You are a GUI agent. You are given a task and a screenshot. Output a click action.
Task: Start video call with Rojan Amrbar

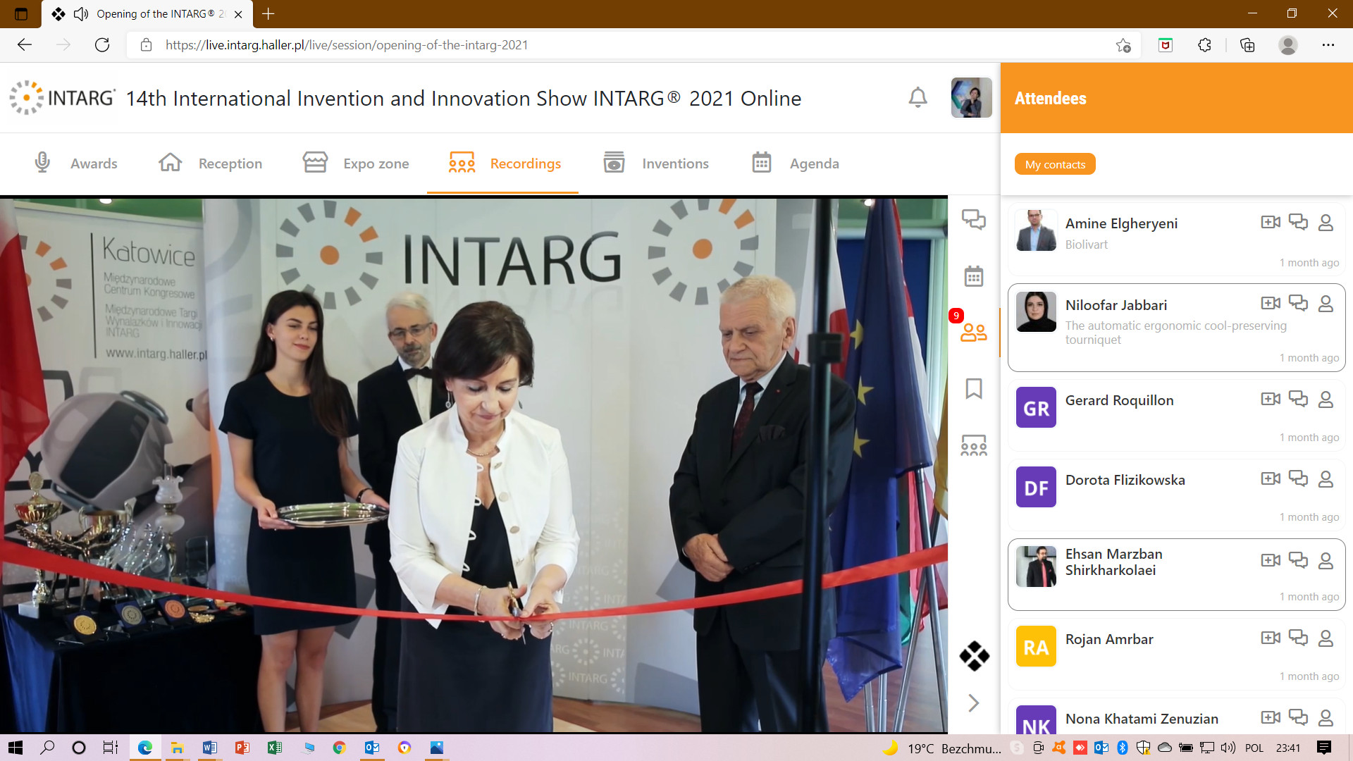click(1271, 638)
